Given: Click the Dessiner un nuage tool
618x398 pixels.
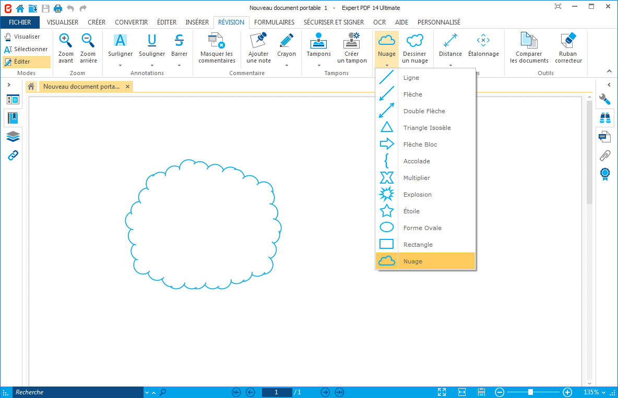Looking at the screenshot, I should (x=415, y=41).
